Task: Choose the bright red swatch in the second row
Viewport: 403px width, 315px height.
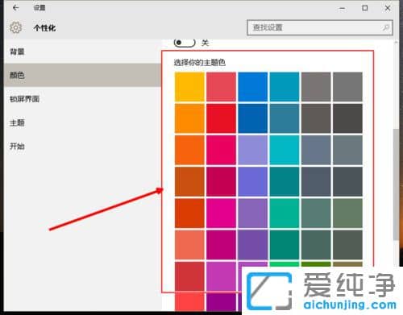Action: click(221, 118)
